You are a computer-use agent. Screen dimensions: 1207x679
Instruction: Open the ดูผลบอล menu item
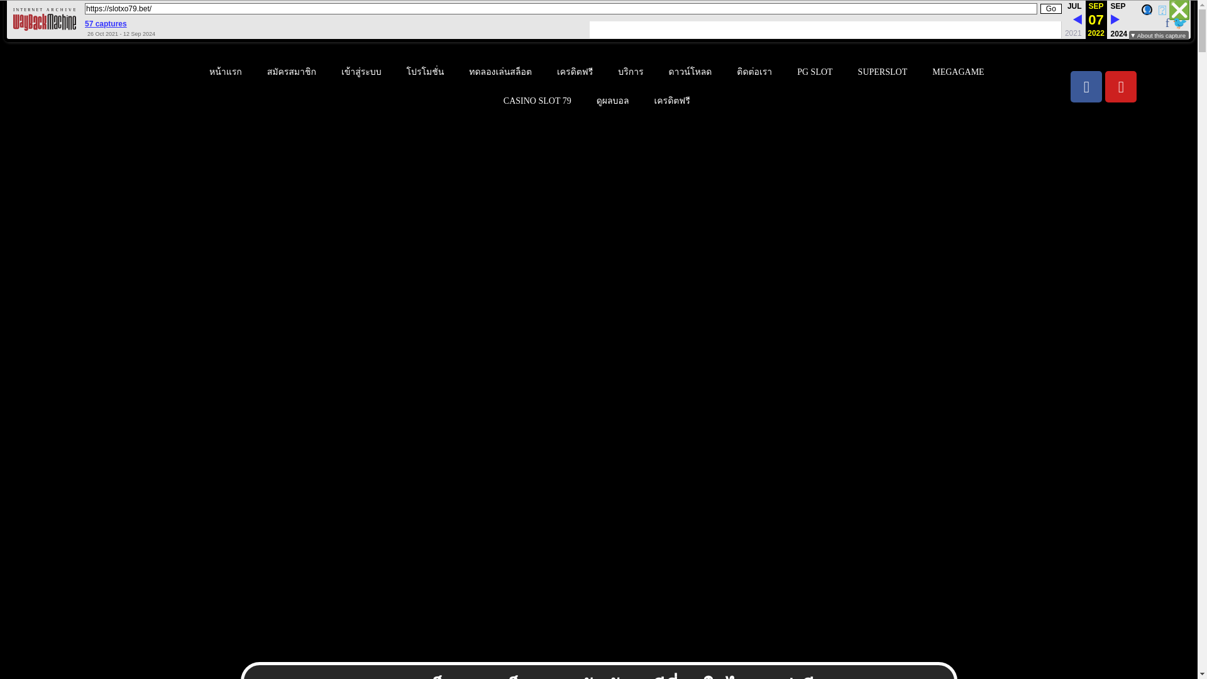tap(612, 101)
